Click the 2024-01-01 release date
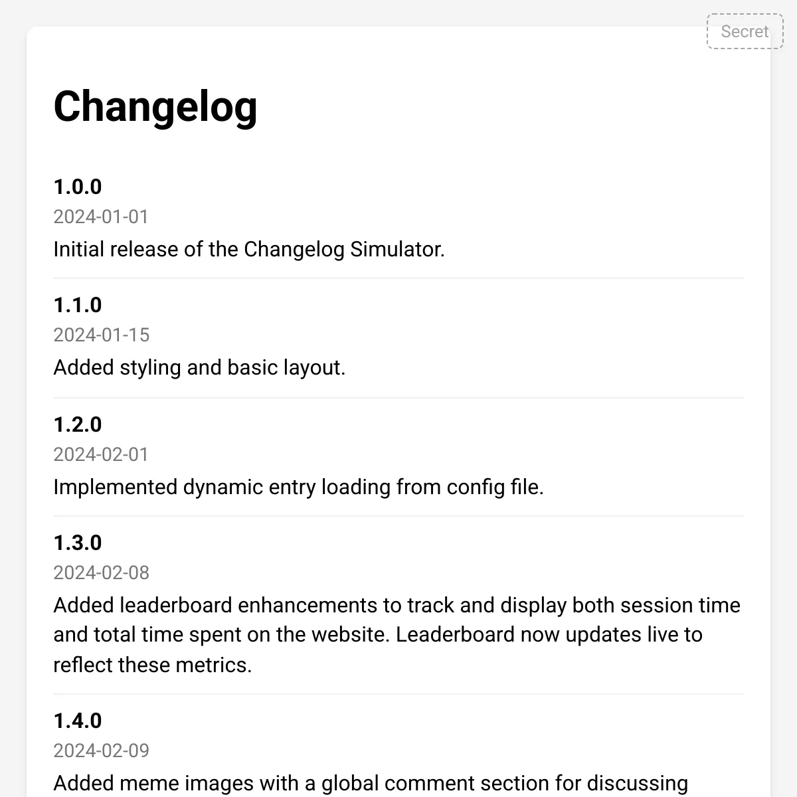Viewport: 797px width, 797px height. 101,217
